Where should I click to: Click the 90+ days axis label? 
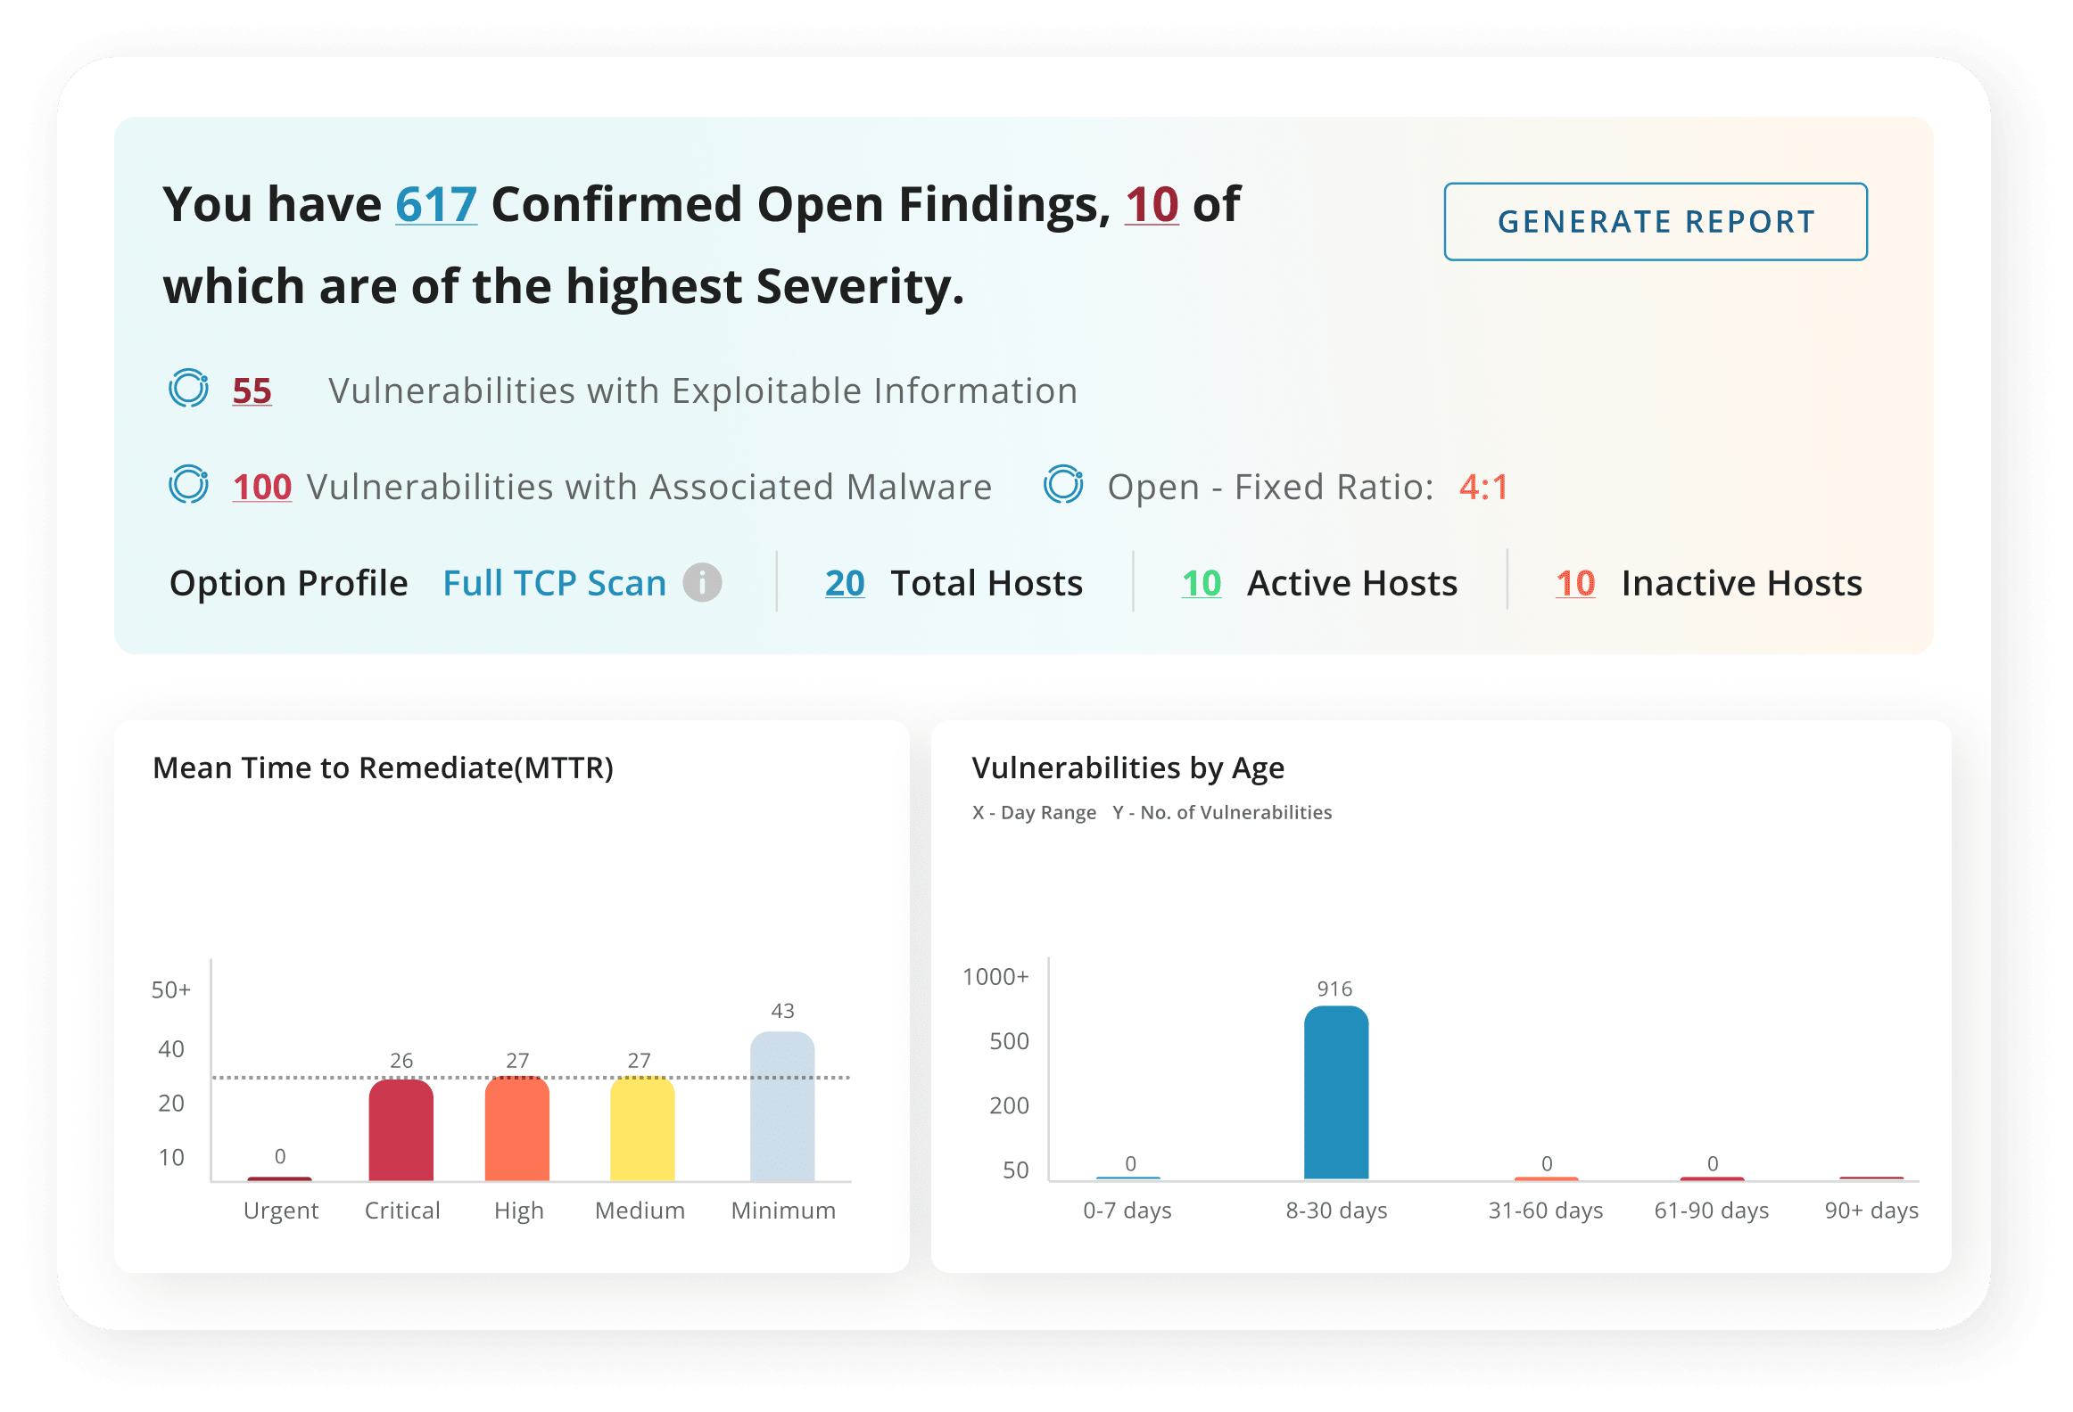click(1871, 1211)
